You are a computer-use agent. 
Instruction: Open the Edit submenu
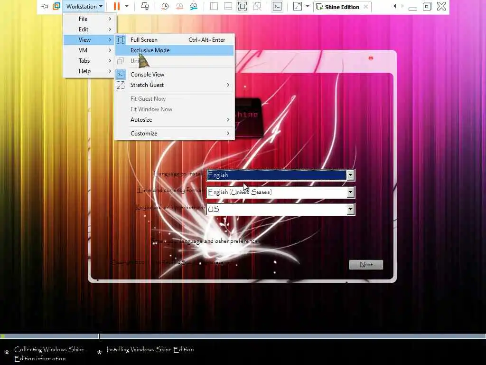[89, 29]
